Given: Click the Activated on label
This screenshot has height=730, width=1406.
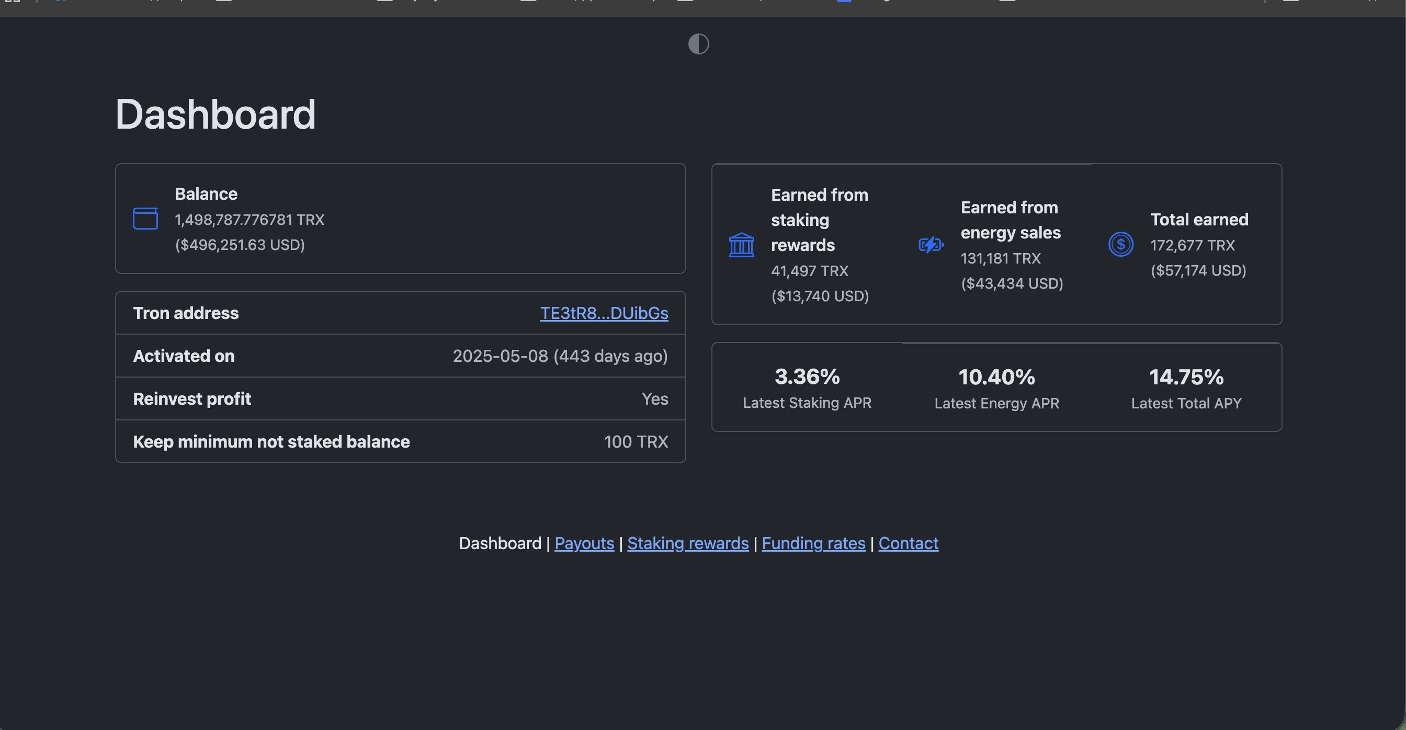Looking at the screenshot, I should pos(184,356).
